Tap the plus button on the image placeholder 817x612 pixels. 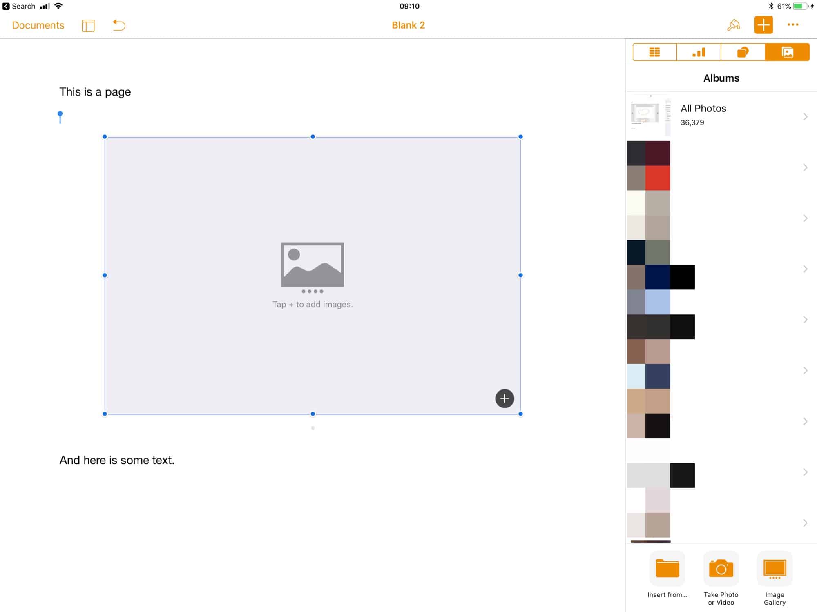(x=504, y=398)
